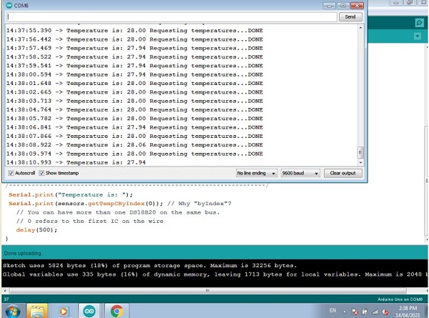Open the Arduino tab dropdown arrow

pyautogui.click(x=418, y=36)
